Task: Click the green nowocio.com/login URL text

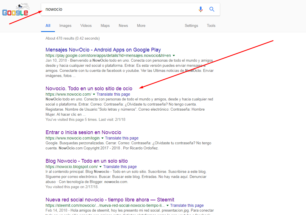Action: click(72, 138)
